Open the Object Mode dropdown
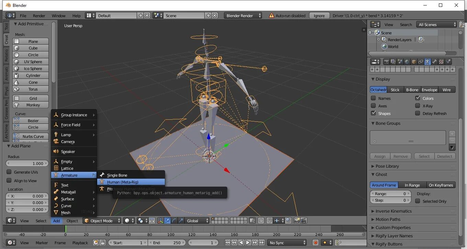 102,221
